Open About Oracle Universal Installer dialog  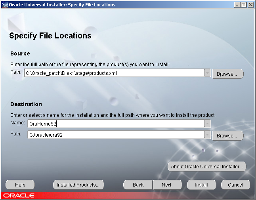pyautogui.click(x=207, y=167)
